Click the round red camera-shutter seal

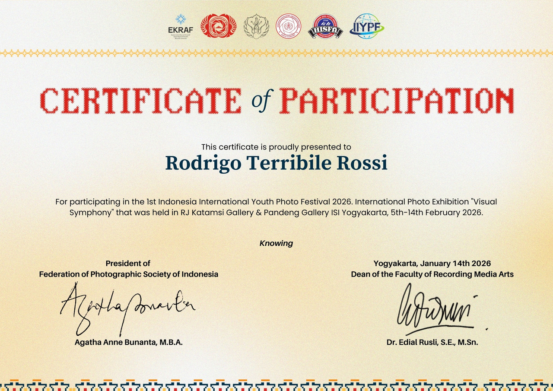(x=288, y=26)
